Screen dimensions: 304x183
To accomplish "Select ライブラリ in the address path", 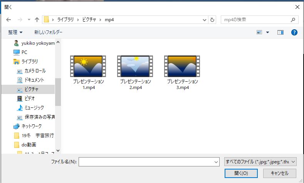I will (x=66, y=20).
